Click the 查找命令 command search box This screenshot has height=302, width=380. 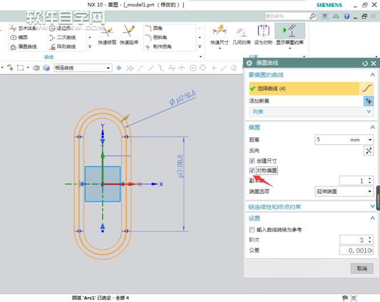tap(286, 16)
